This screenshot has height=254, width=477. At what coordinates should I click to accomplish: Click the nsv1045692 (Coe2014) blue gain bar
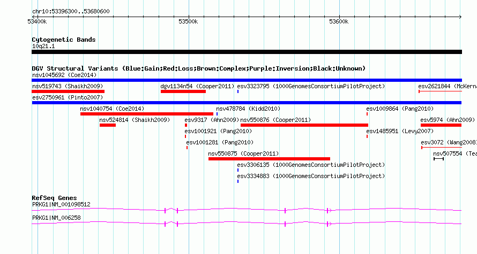pos(247,80)
